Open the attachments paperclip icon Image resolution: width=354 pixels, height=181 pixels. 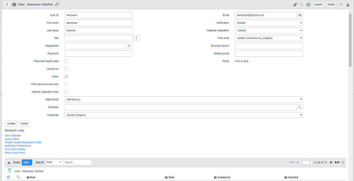coord(295,5)
